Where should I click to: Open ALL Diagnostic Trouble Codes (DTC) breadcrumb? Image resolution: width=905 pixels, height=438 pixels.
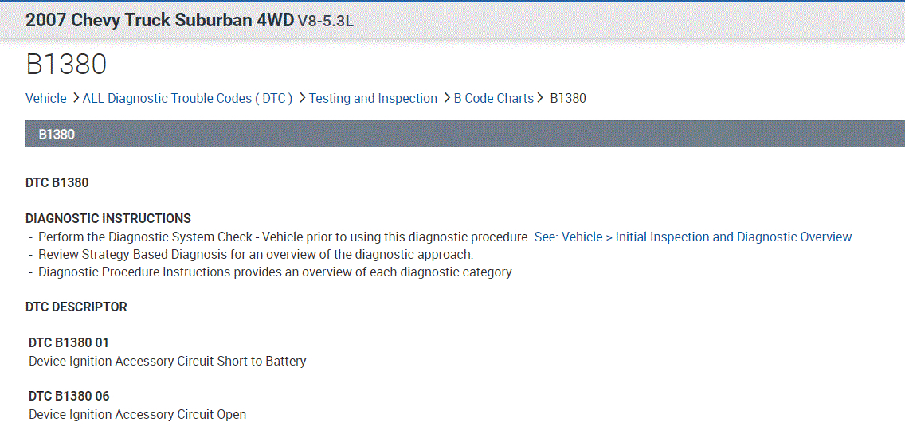coord(187,99)
